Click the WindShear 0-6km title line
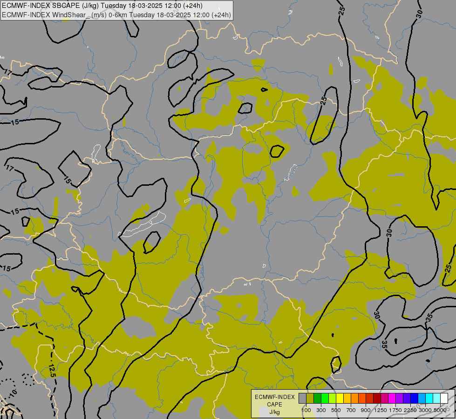This screenshot has height=419, width=456. [x=116, y=15]
